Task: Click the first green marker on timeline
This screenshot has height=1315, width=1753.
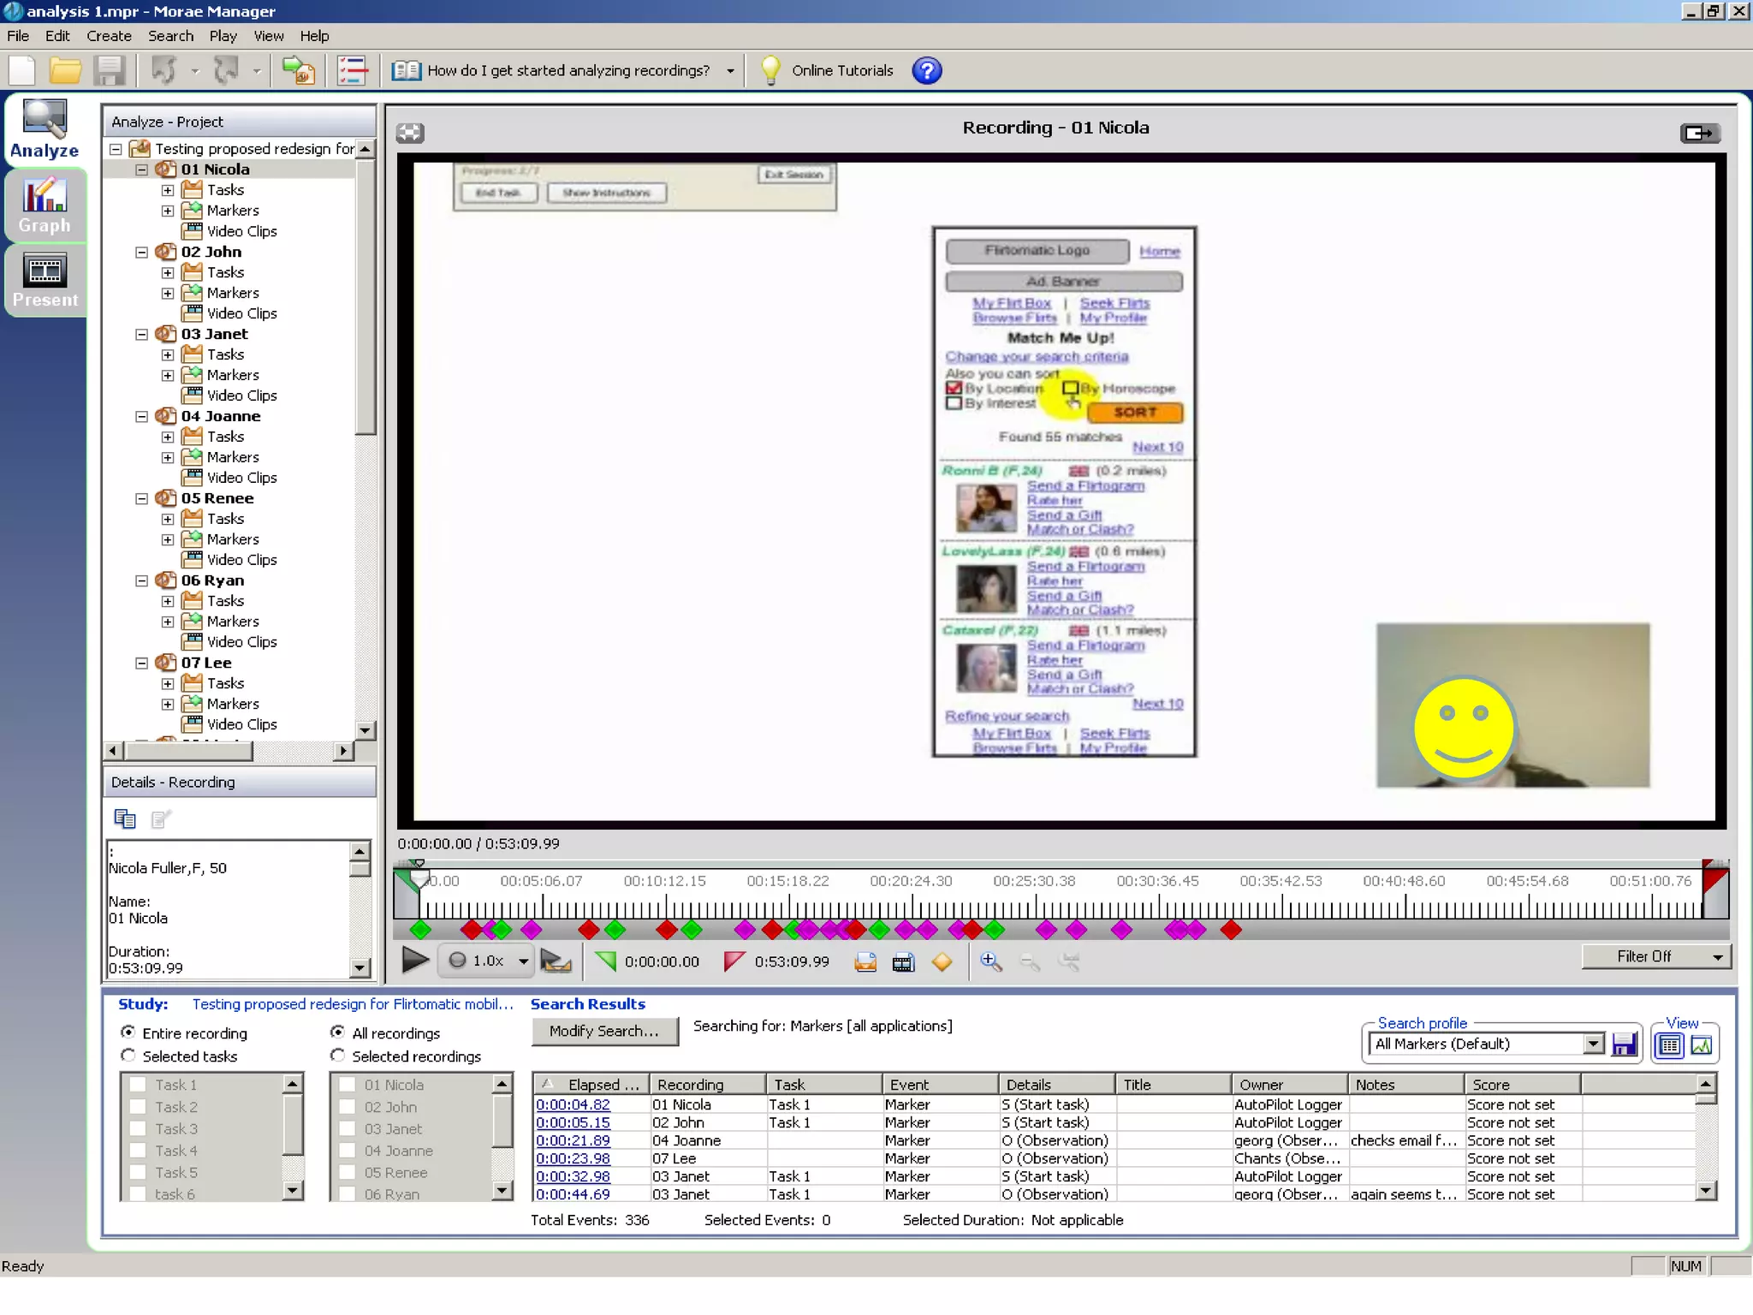Action: (x=420, y=930)
